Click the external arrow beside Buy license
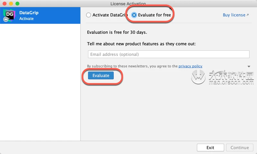The height and width of the screenshot is (154, 257). 247,15
